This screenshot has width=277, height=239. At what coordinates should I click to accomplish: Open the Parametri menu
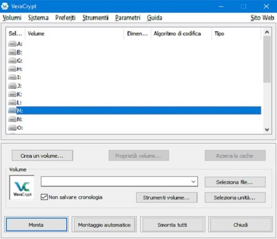[128, 18]
